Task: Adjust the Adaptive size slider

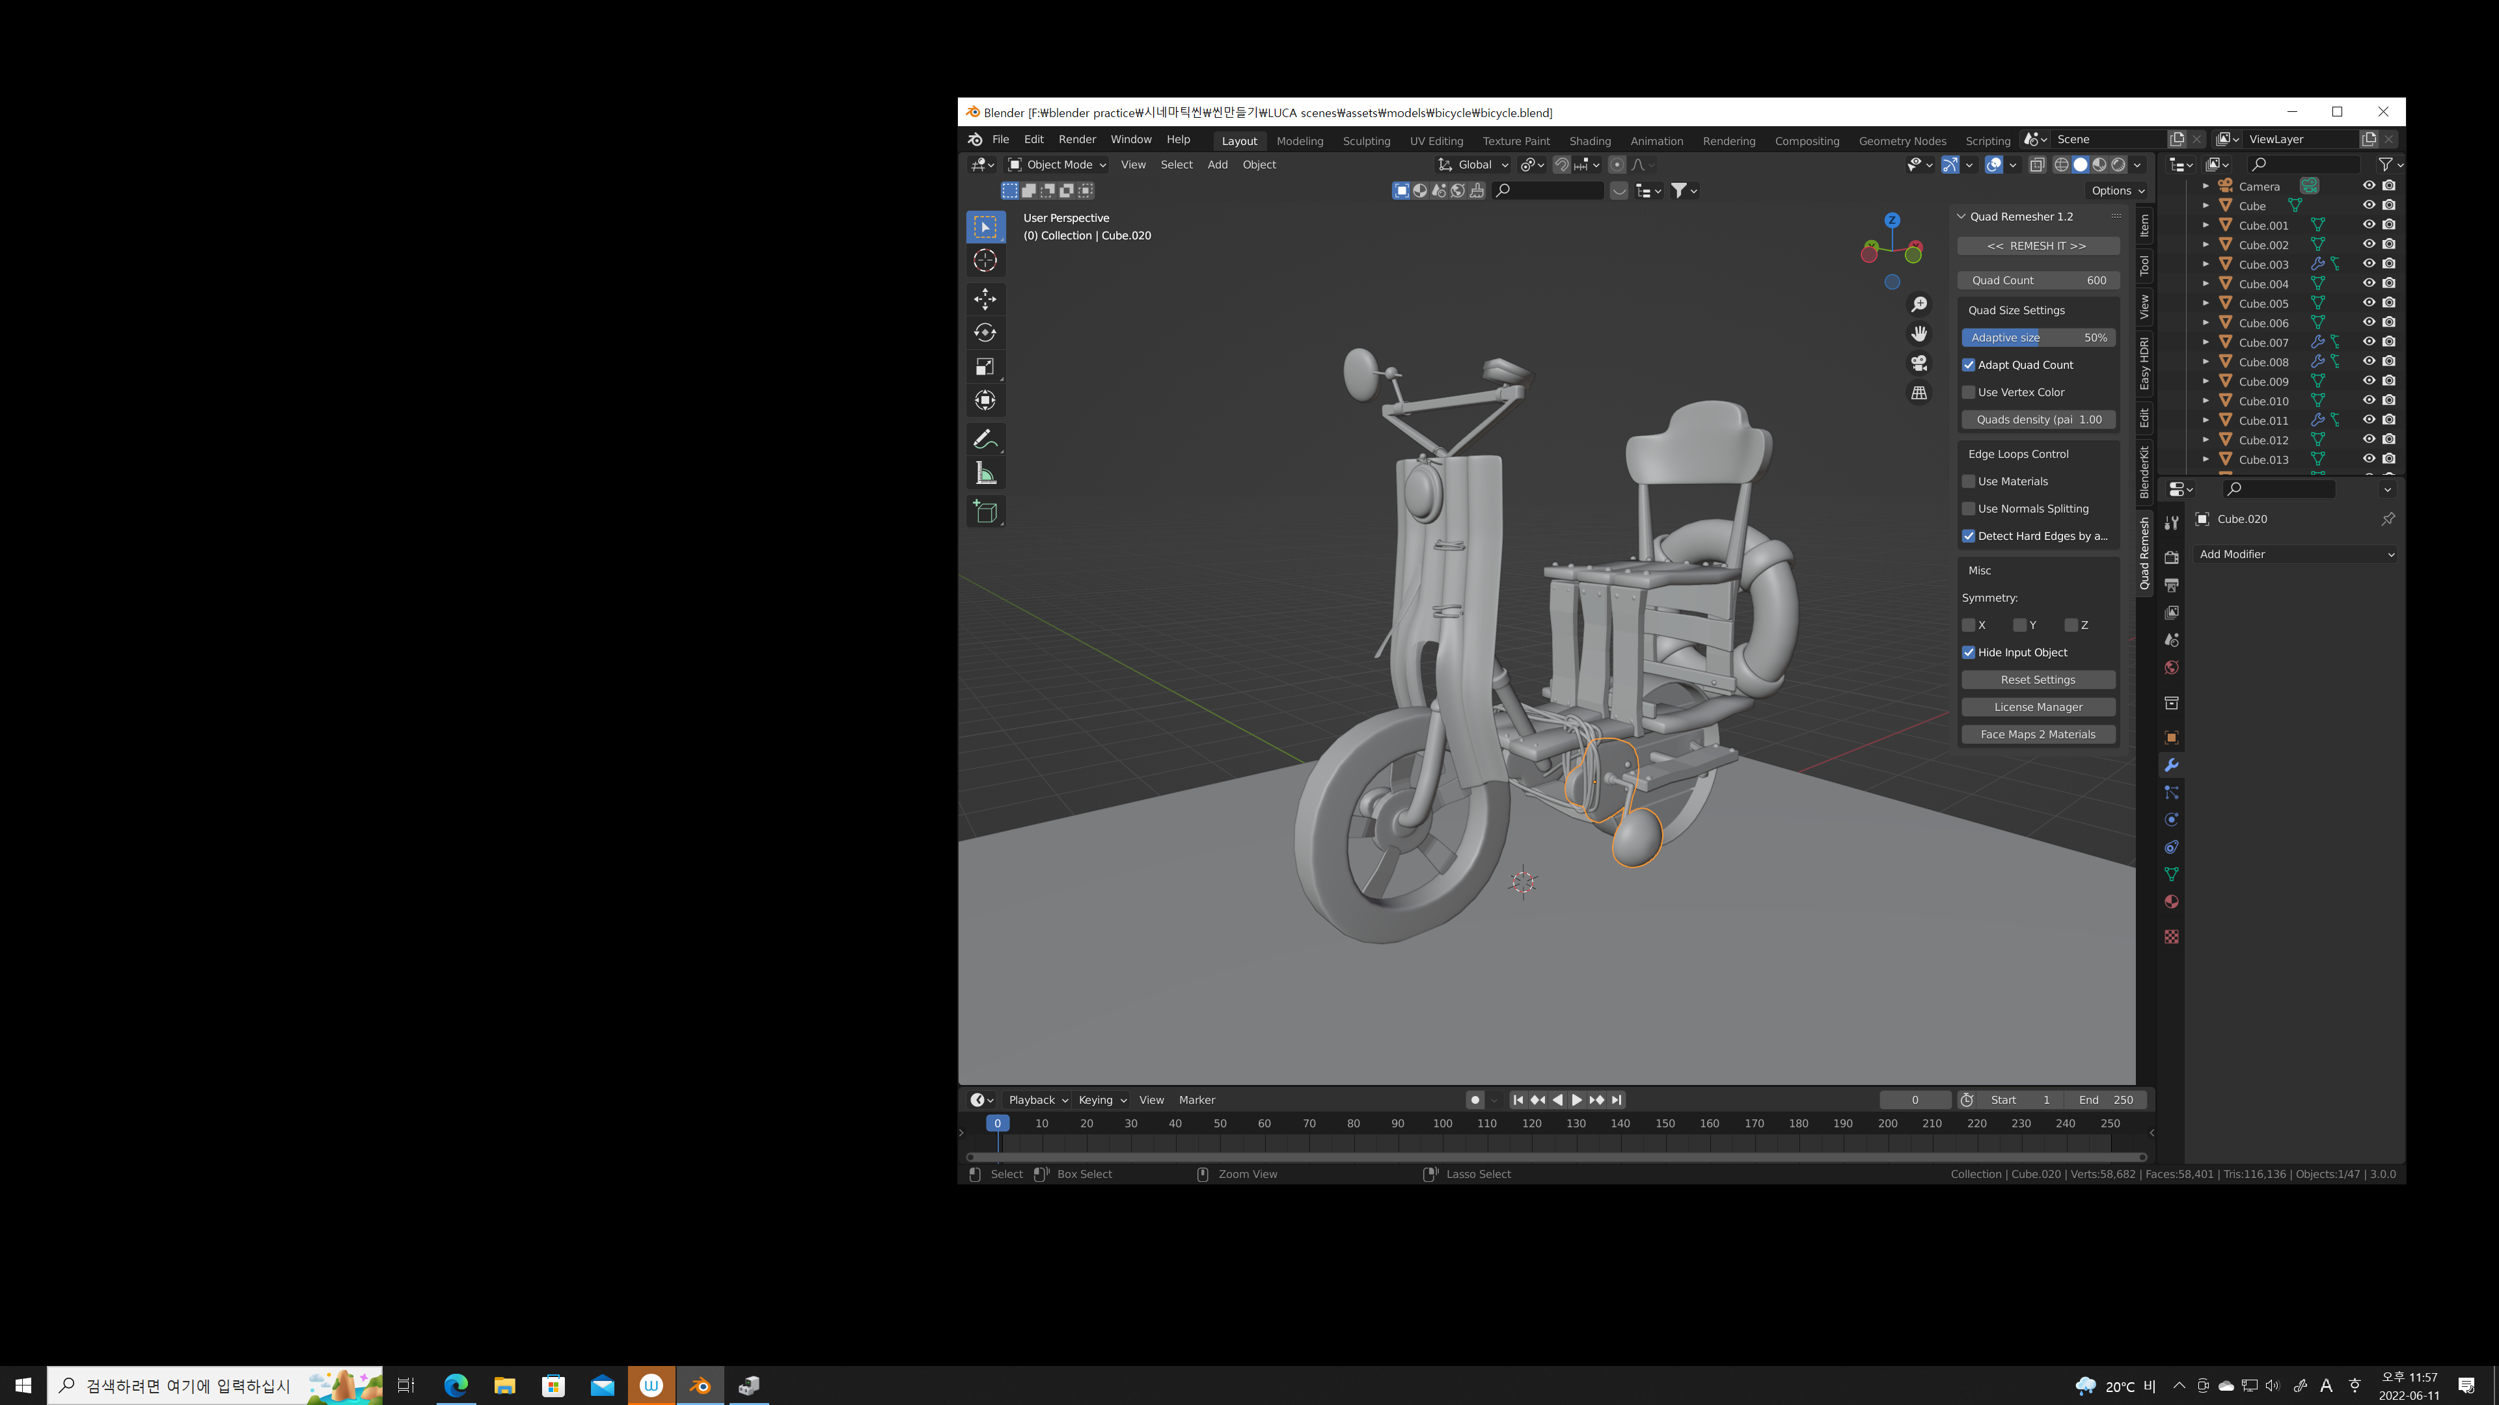Action: coord(2037,338)
